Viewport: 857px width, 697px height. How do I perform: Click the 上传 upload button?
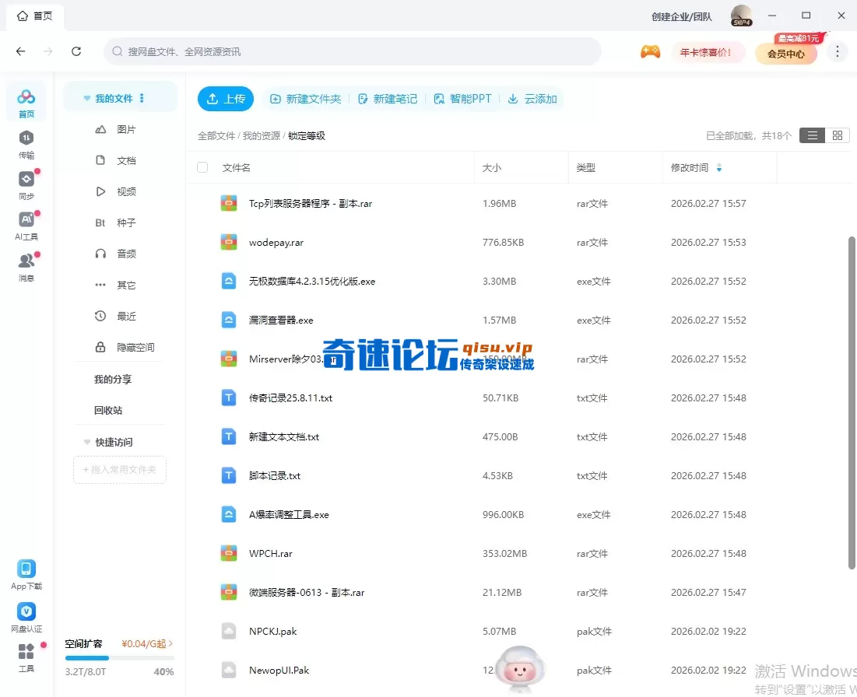point(226,99)
